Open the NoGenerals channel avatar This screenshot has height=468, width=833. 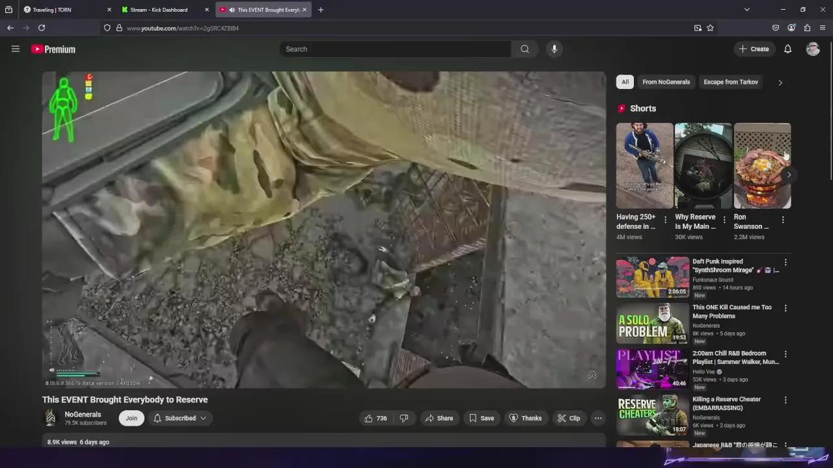click(51, 418)
